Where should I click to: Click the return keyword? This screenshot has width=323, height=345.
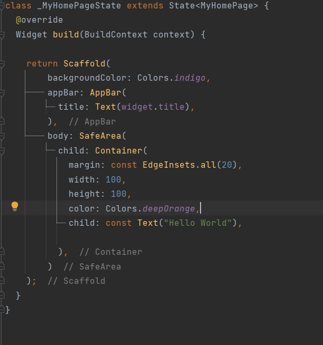coord(42,64)
